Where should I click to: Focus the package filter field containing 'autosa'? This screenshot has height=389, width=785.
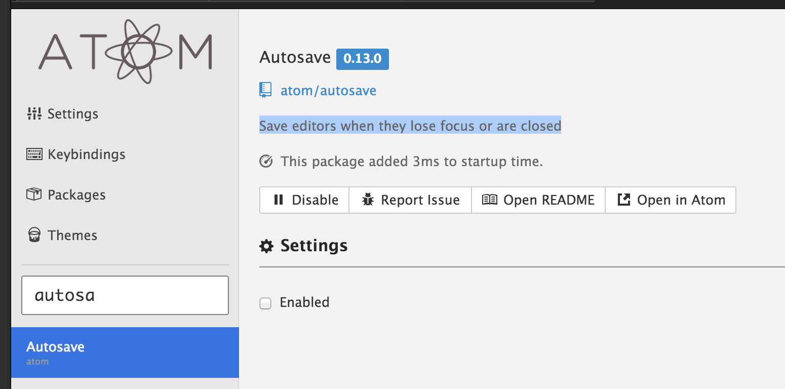[x=125, y=295]
